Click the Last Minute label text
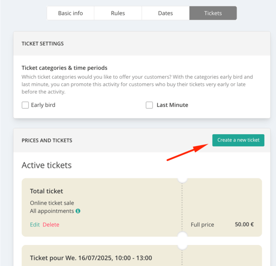 pyautogui.click(x=172, y=105)
